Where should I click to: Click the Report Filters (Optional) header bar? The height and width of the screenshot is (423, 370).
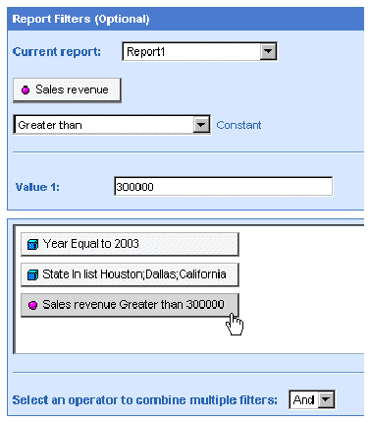[185, 19]
